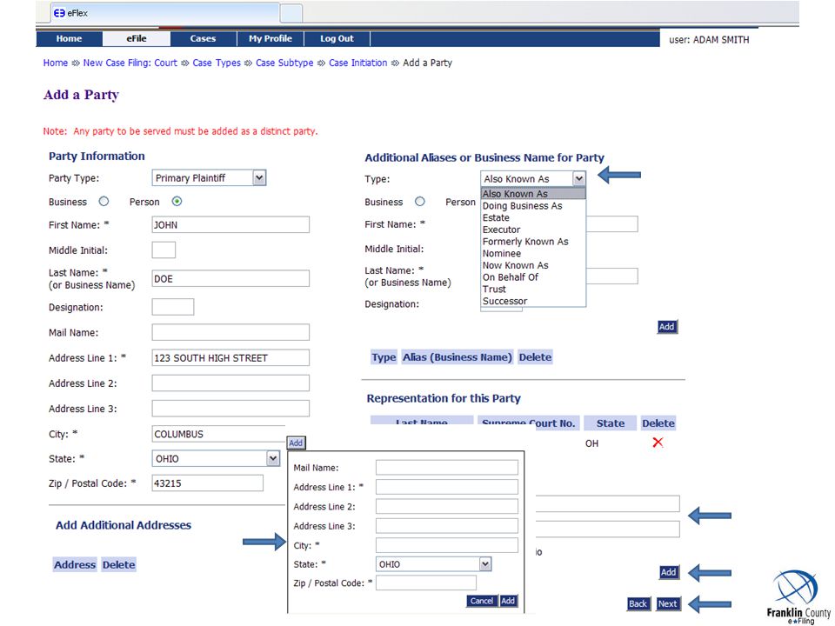Image resolution: width=835 pixels, height=626 pixels.
Task: Follow the Case Subtype breadcrumb link
Action: [x=284, y=63]
